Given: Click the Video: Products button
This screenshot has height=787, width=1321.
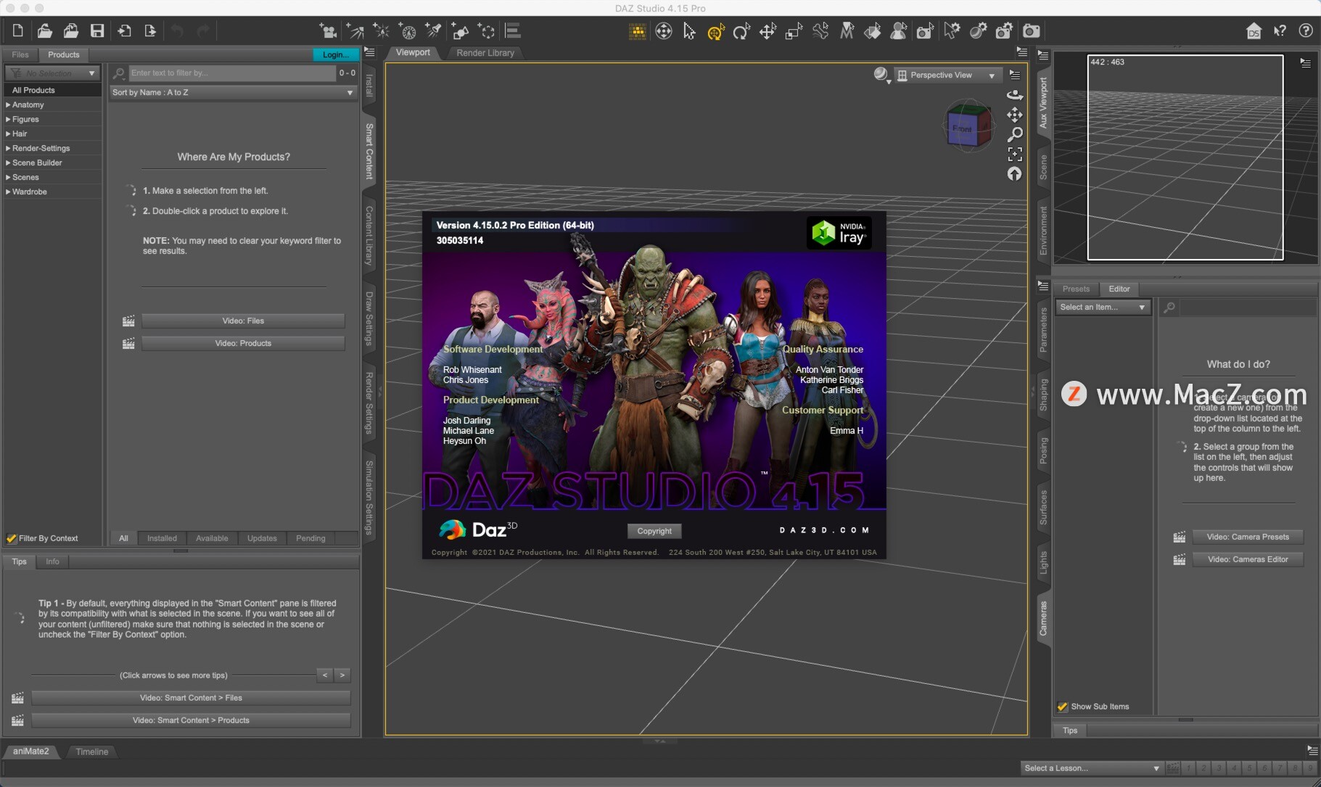Looking at the screenshot, I should pyautogui.click(x=243, y=343).
